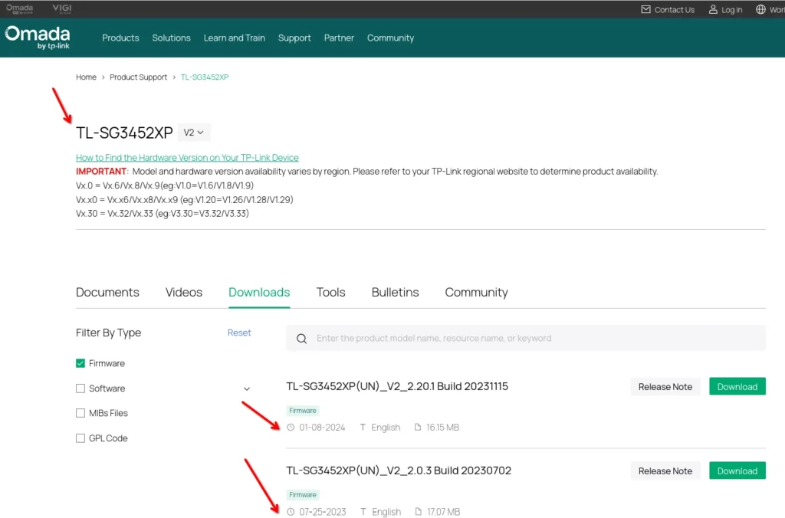This screenshot has width=785, height=518.
Task: Click the Firmware tag under 2.20.1 build
Action: tap(303, 411)
